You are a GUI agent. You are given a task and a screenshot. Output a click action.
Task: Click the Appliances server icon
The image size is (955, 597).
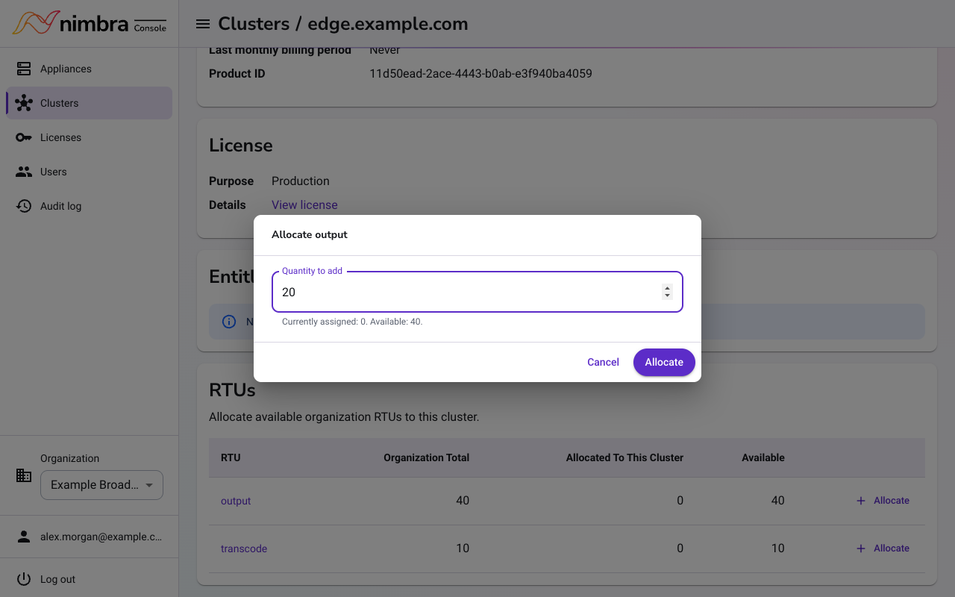coord(24,69)
